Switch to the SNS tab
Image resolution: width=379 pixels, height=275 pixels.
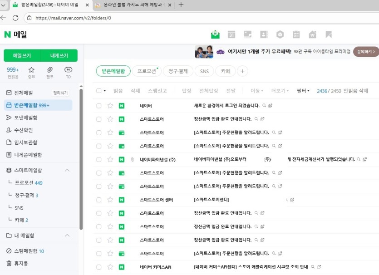(x=204, y=71)
